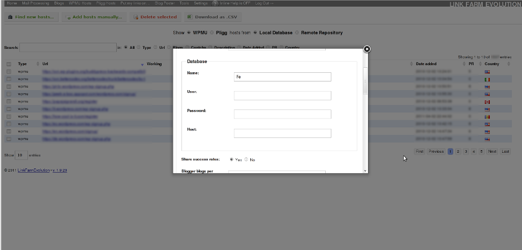Sort table by PR column
The height and width of the screenshot is (250, 522).
[x=471, y=64]
